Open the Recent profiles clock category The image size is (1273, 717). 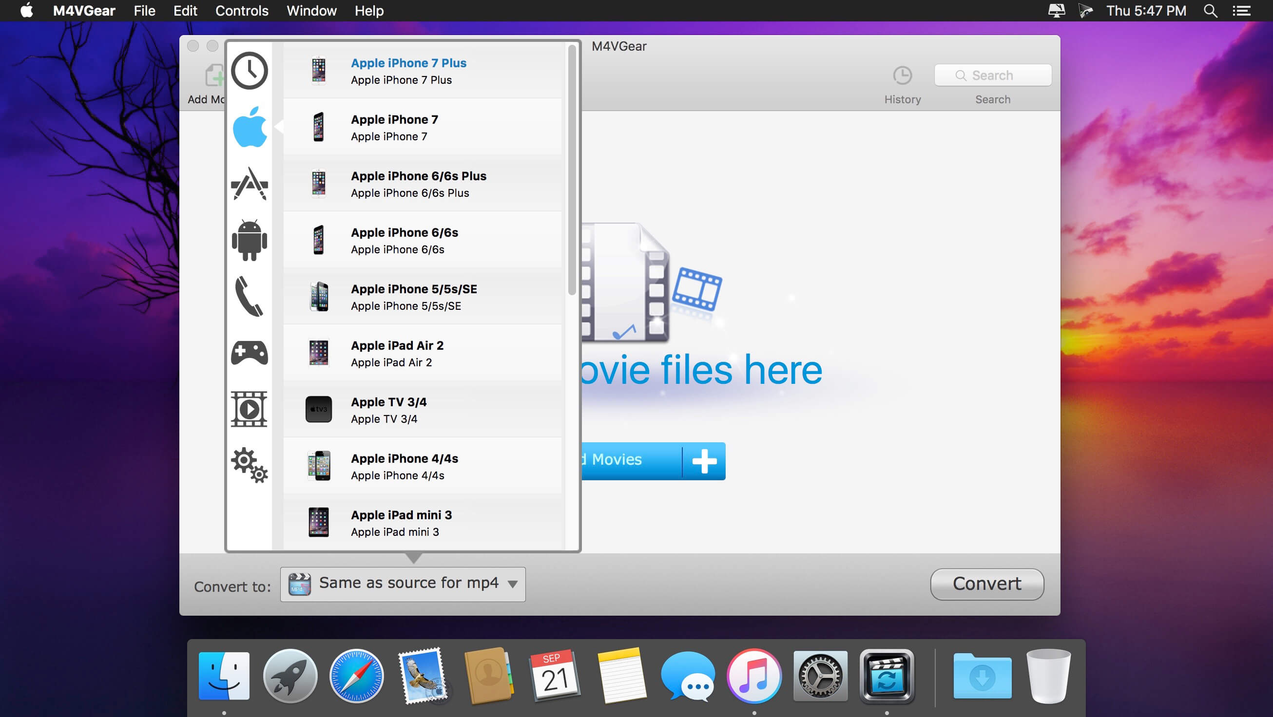click(249, 71)
